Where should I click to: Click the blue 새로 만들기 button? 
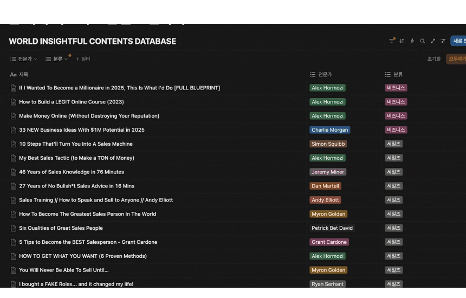click(458, 41)
